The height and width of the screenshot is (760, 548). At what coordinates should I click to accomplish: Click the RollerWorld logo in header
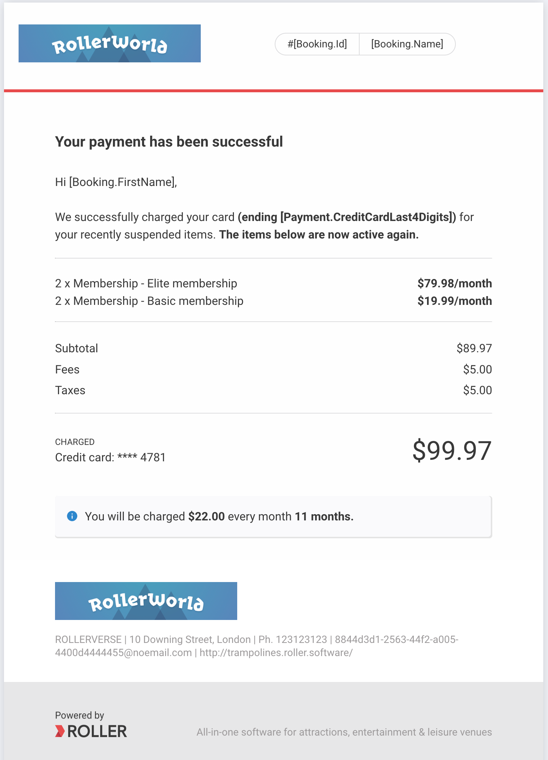coord(109,43)
